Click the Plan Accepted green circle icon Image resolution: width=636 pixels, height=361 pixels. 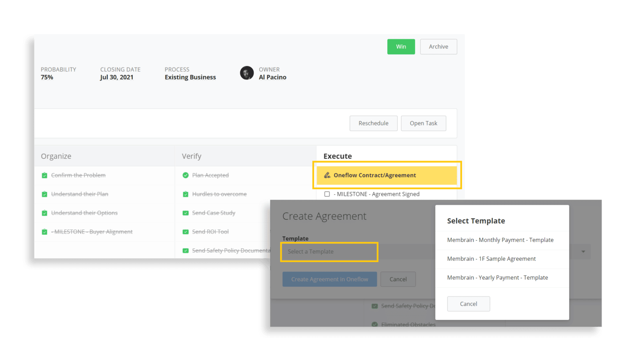(185, 175)
